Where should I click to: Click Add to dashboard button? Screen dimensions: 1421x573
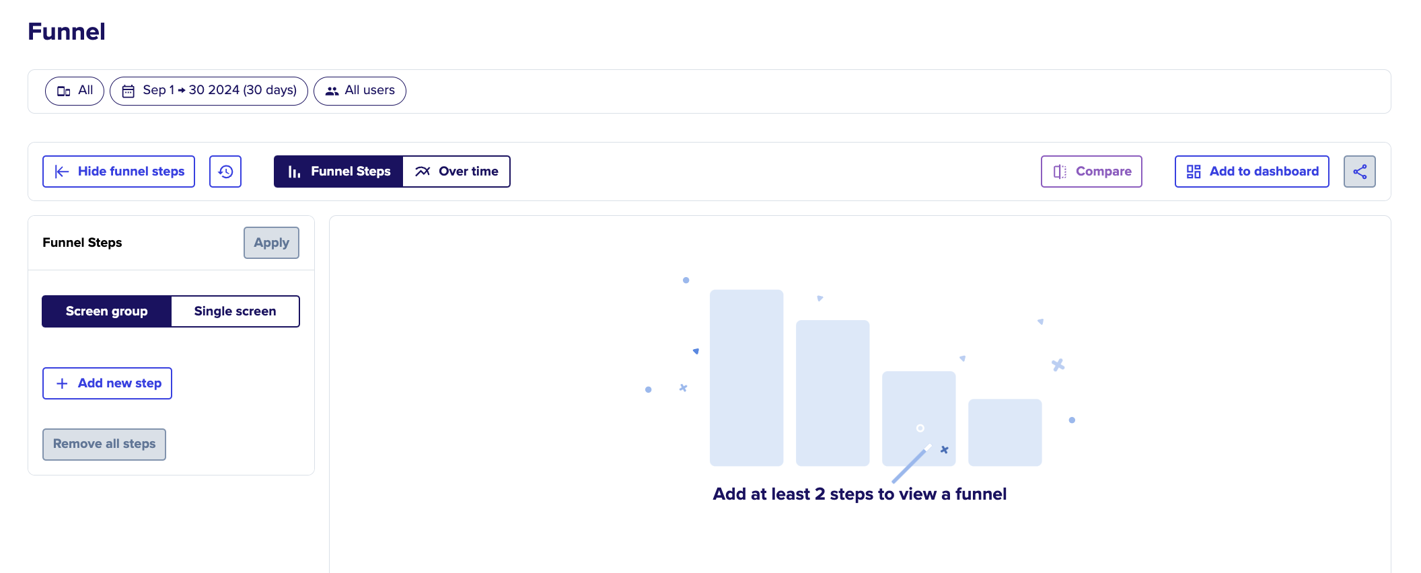1252,171
